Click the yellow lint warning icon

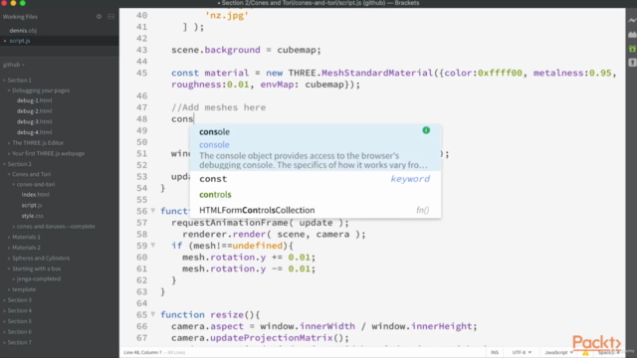(x=585, y=352)
